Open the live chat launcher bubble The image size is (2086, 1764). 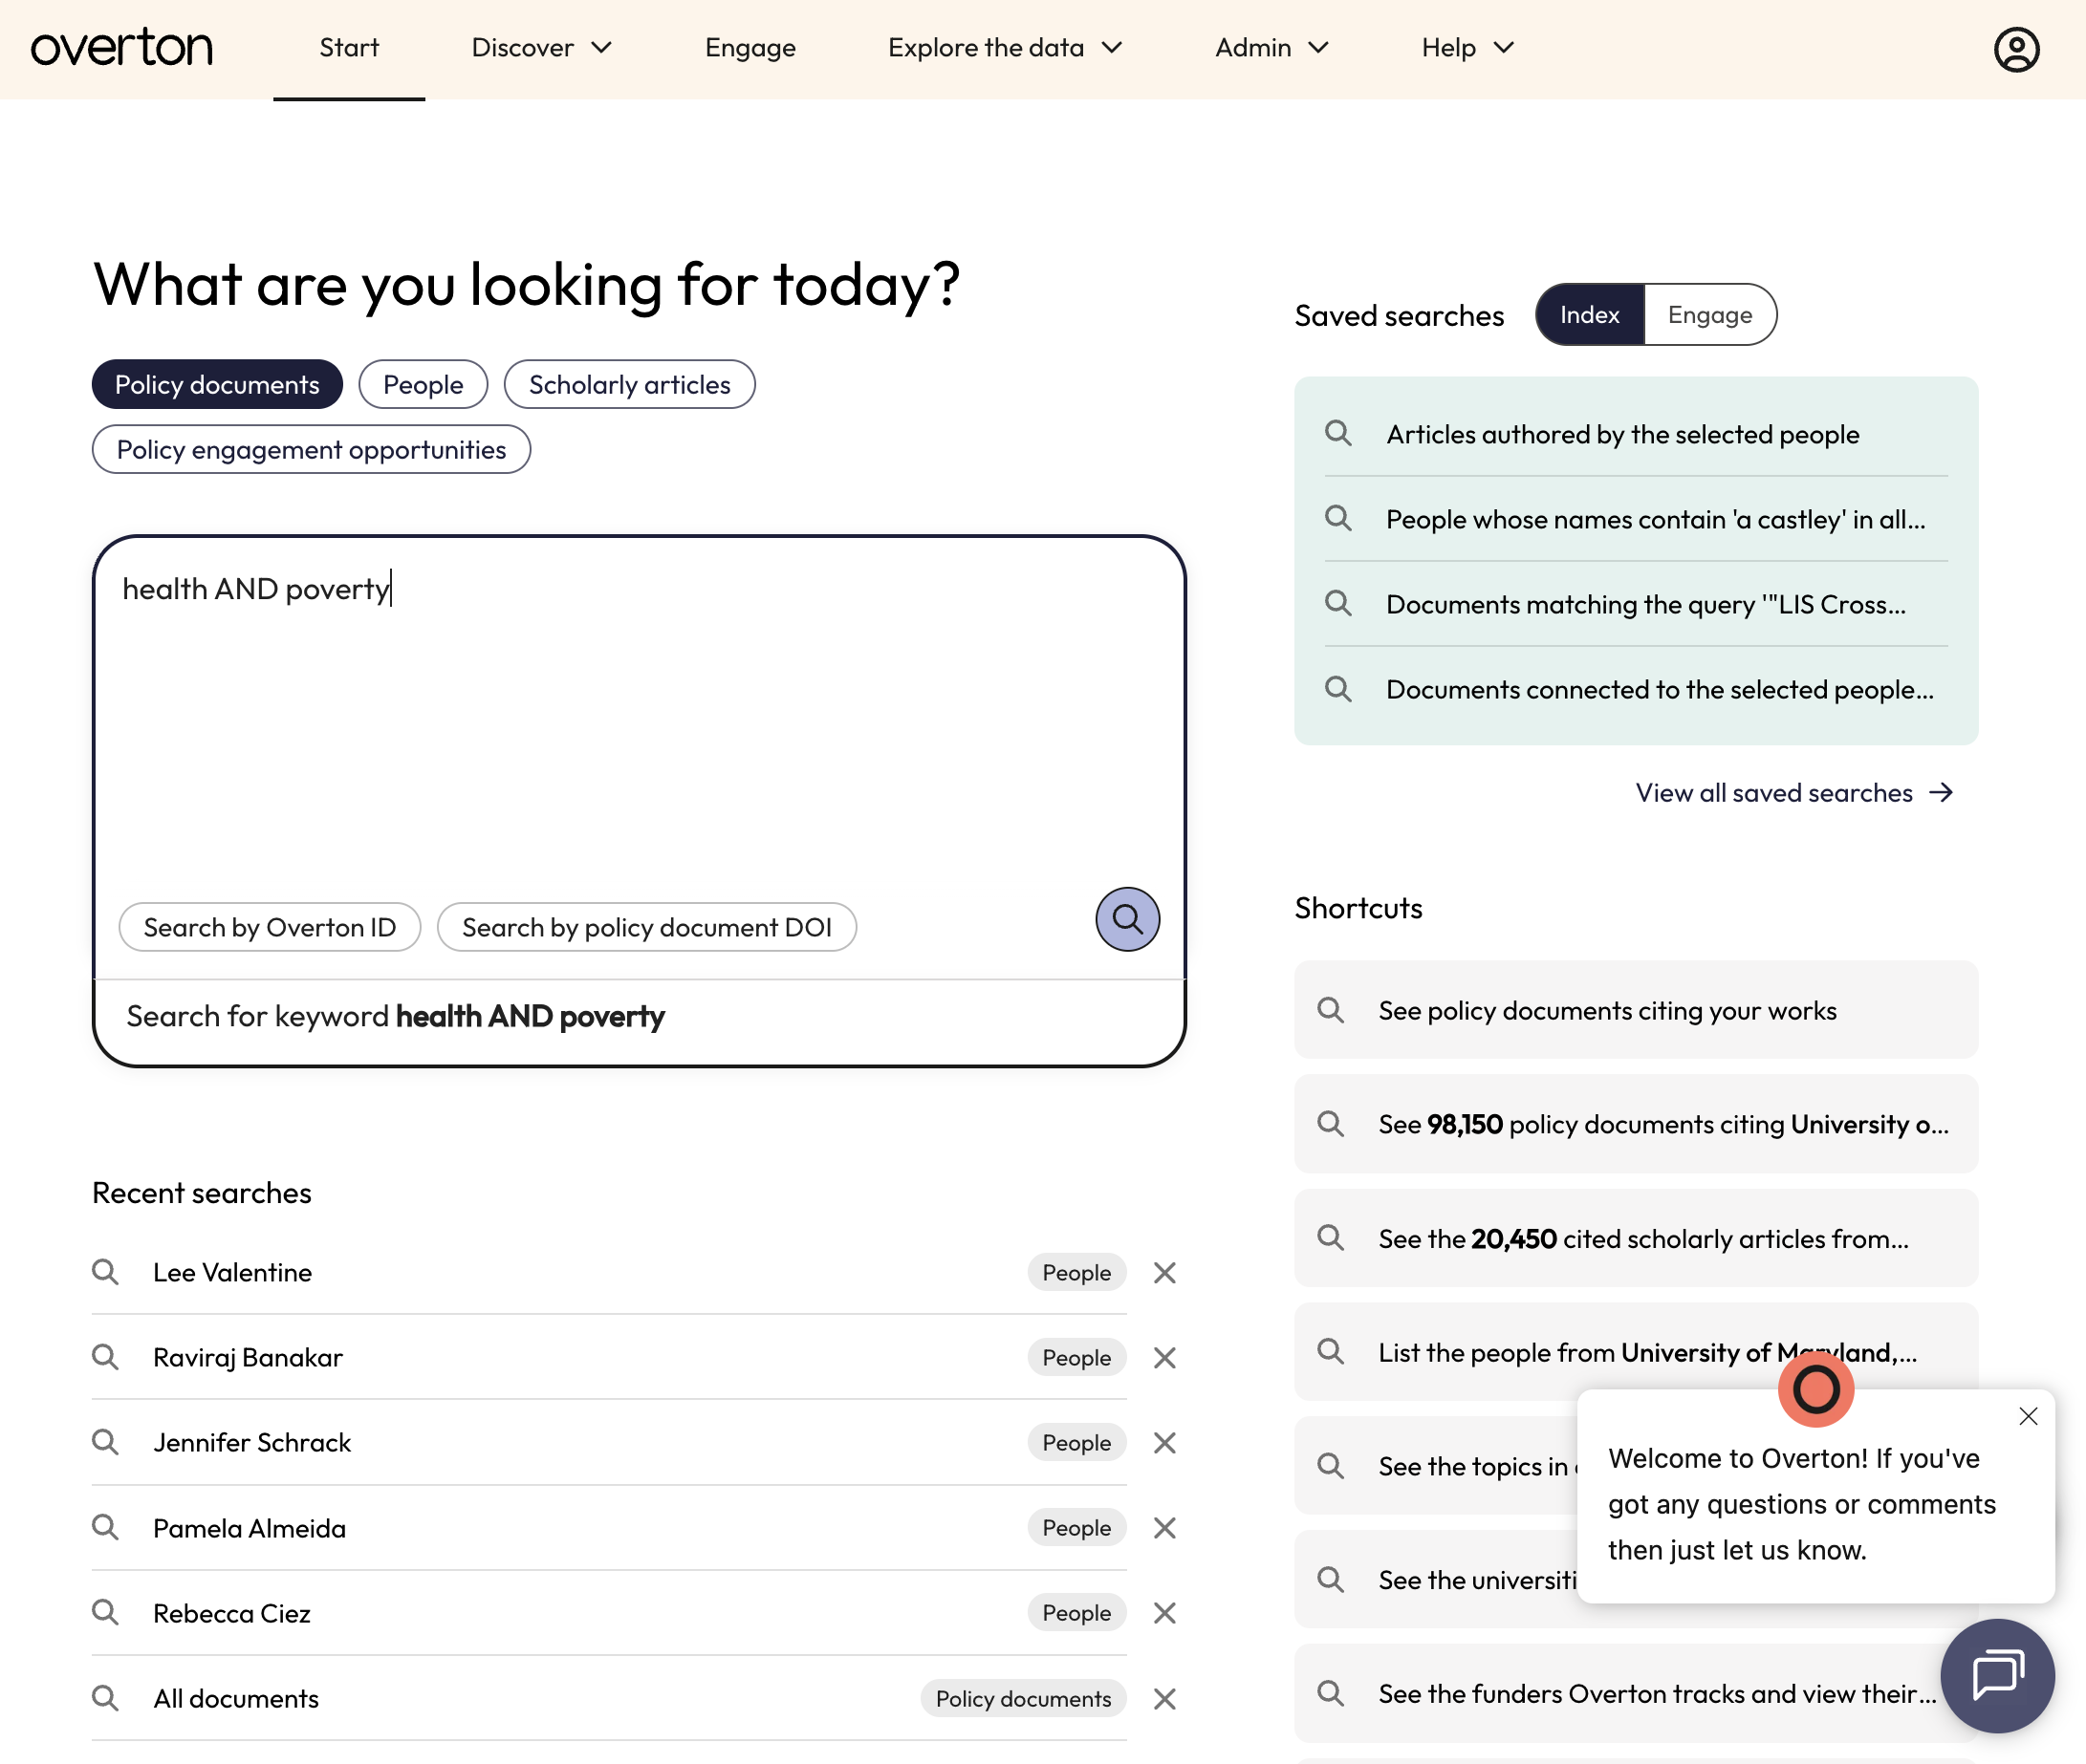[1997, 1675]
